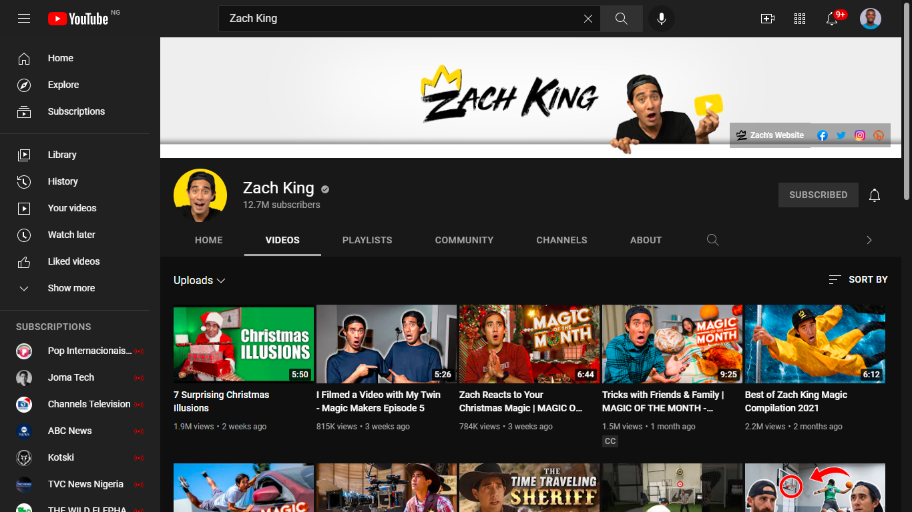Open Joma Tech subscription
This screenshot has height=512, width=912.
tap(80, 377)
